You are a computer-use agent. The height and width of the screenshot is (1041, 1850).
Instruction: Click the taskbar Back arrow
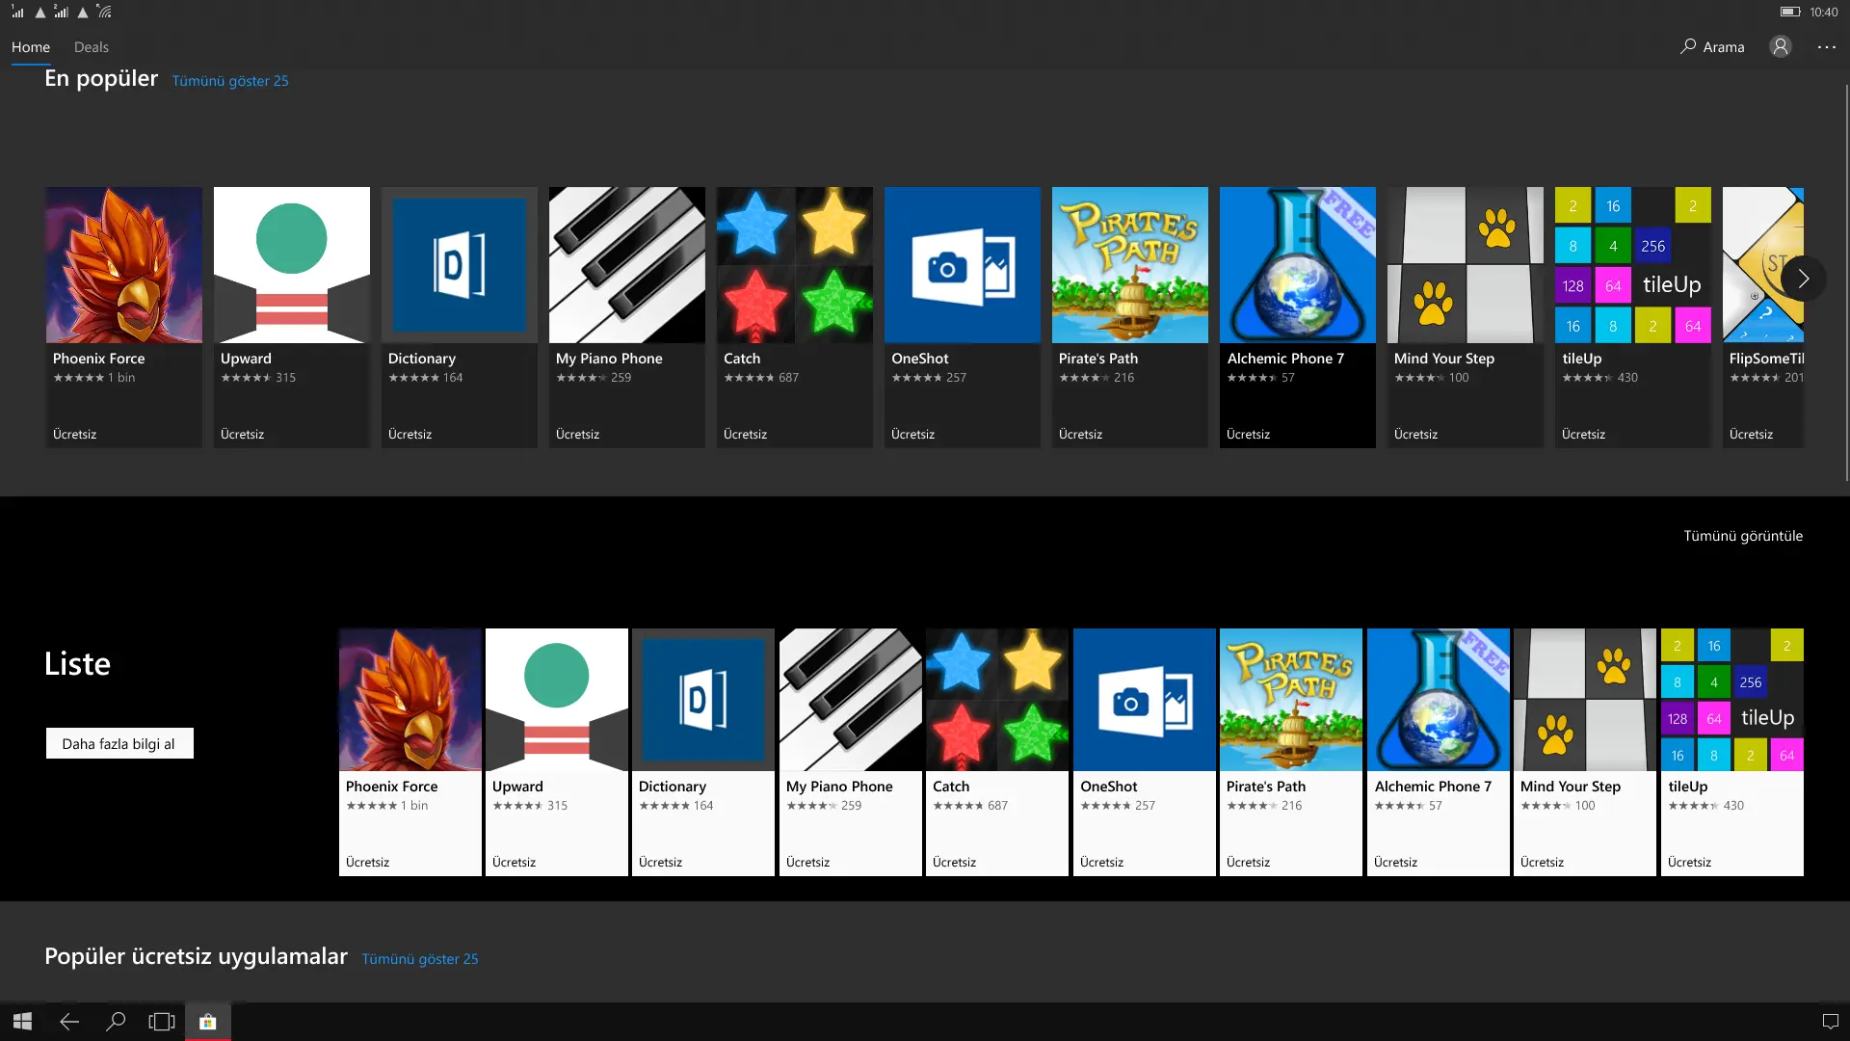69,1022
